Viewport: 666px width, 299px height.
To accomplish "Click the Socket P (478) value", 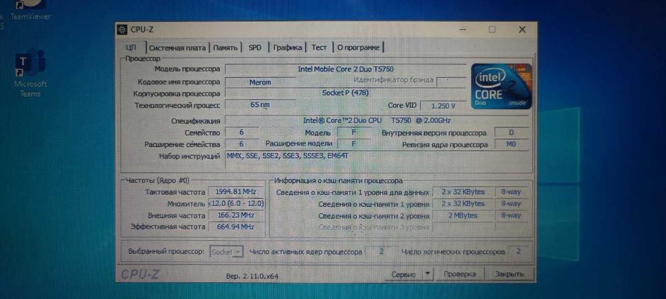I will point(346,93).
